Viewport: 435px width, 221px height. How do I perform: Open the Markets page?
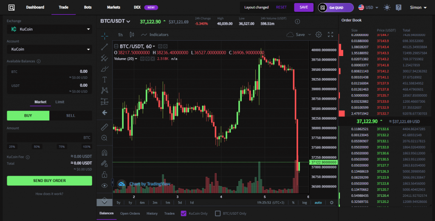pyautogui.click(x=113, y=7)
